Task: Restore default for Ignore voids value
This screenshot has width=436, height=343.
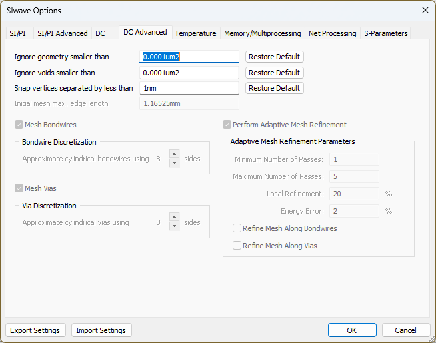Action: pos(275,73)
